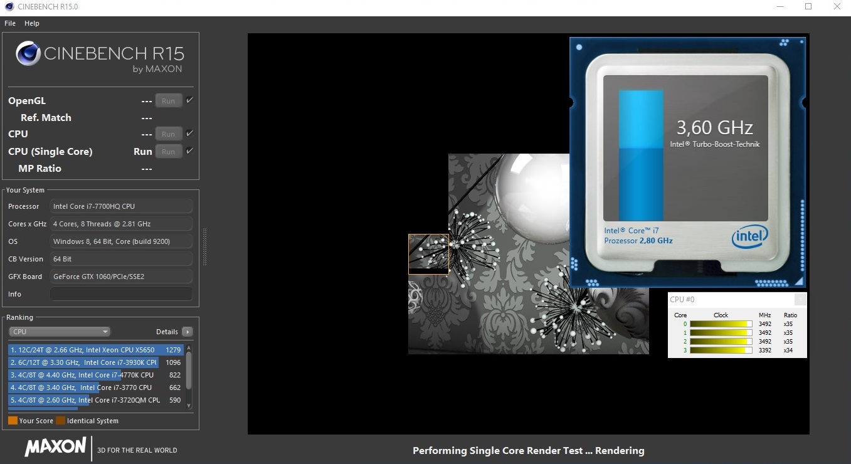Click the OS Windows 8 64 Bit field
Viewport: 851px width, 464px height.
coord(122,241)
